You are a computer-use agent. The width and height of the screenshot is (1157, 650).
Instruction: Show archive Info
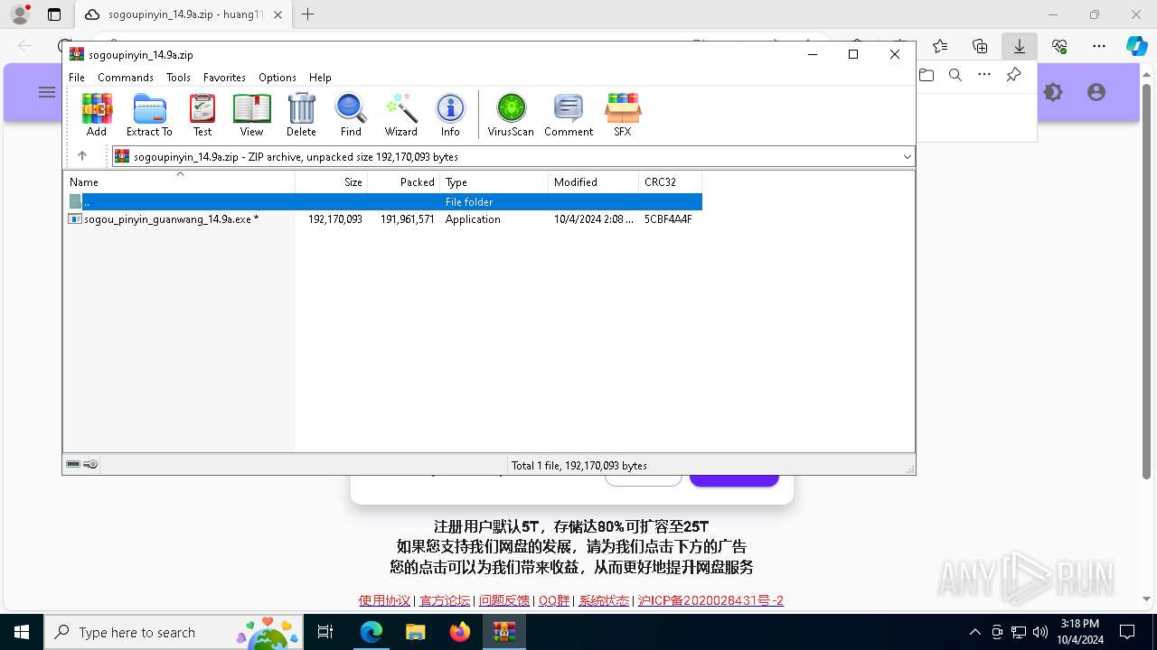[450, 115]
